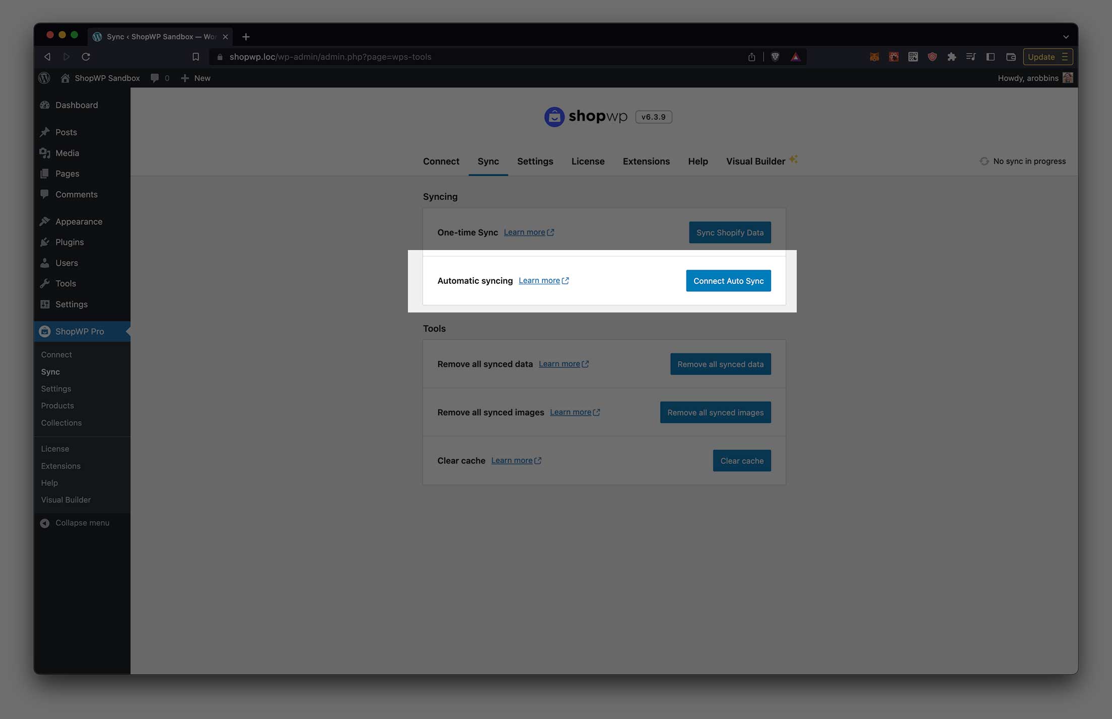Viewport: 1112px width, 719px height.
Task: Open Learn more for Remove all synced data
Action: pos(564,364)
